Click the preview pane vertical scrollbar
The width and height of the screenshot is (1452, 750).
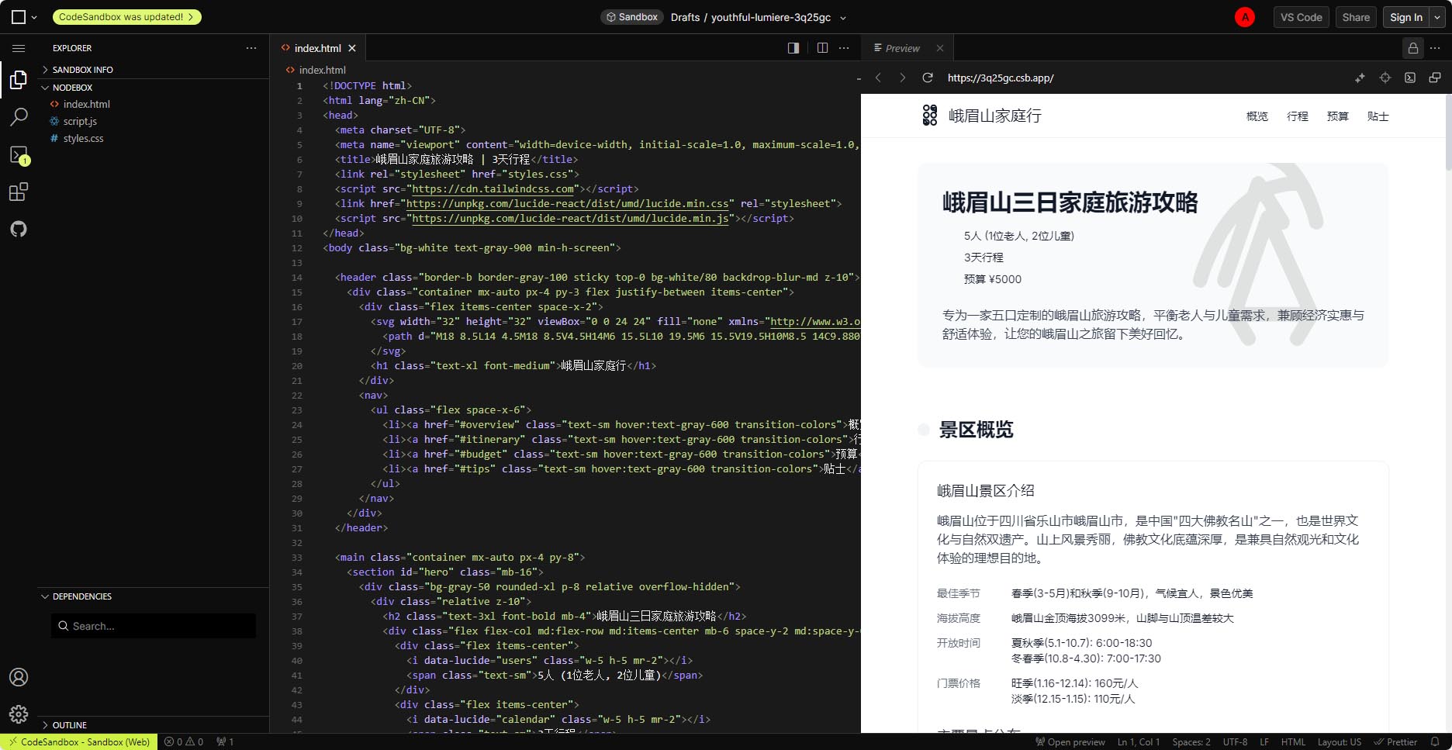(1447, 132)
